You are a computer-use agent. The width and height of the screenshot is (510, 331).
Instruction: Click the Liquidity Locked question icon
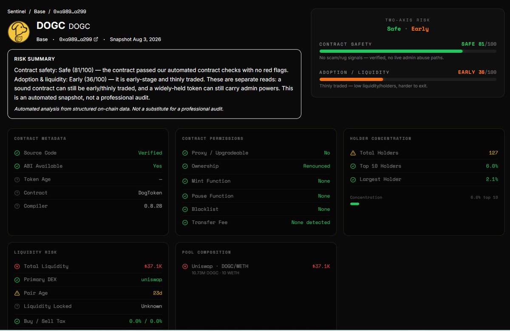[x=17, y=306]
